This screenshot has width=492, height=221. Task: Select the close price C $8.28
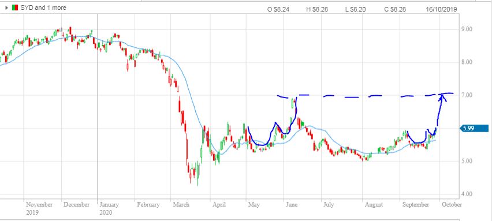pos(395,9)
